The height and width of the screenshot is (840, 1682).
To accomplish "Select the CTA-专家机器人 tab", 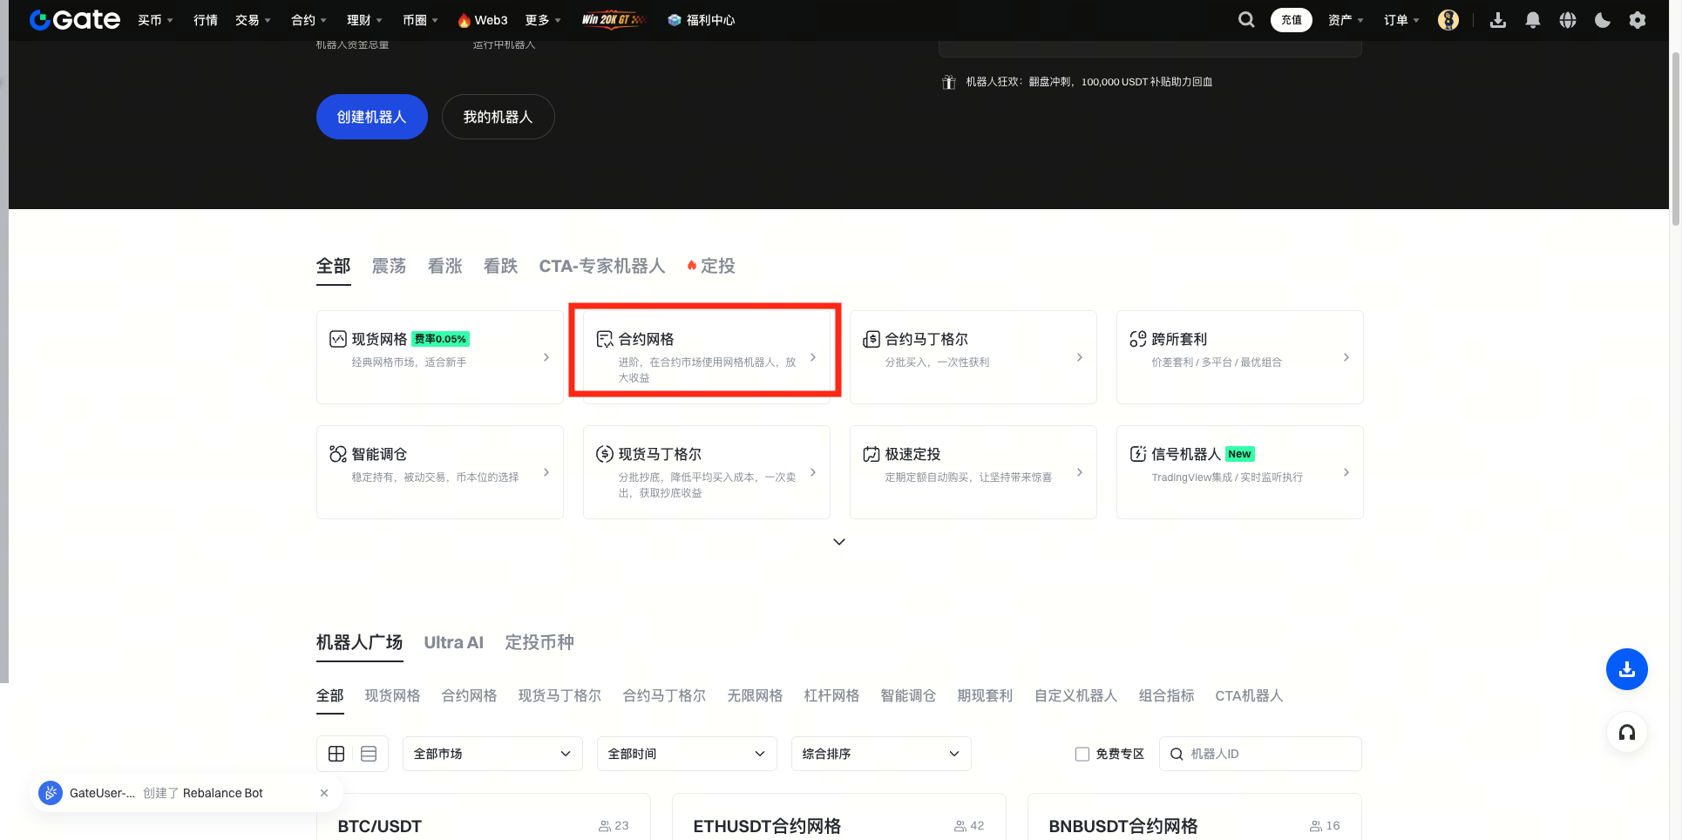I will tap(601, 266).
